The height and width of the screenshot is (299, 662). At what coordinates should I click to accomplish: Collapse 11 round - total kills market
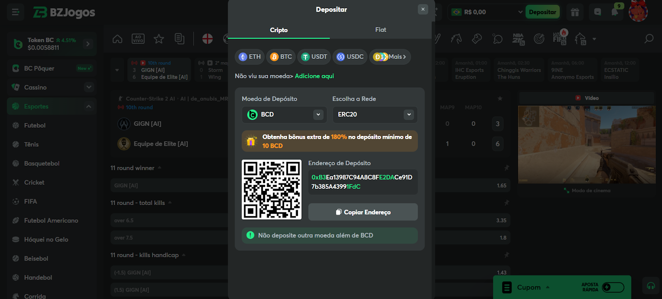(170, 203)
